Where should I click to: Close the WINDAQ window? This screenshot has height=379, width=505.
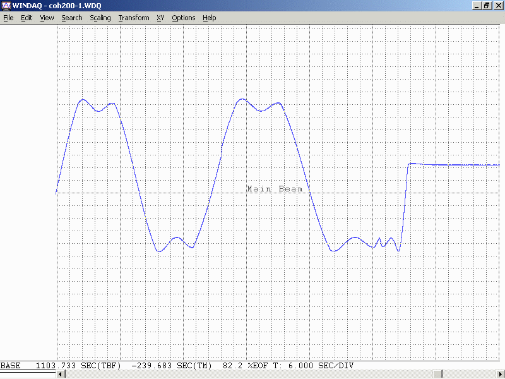(497, 6)
